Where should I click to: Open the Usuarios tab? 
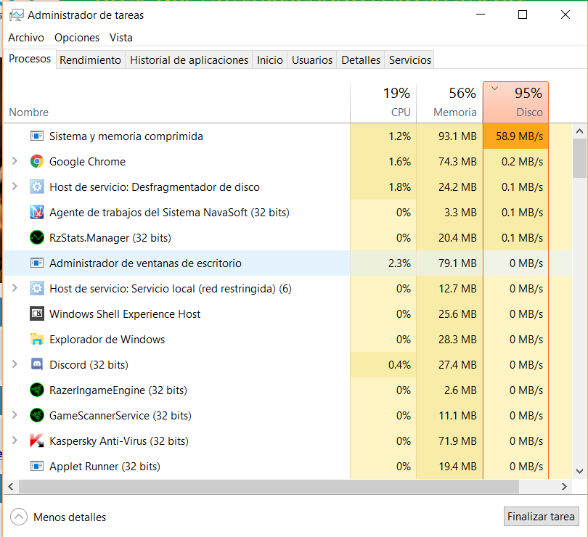pyautogui.click(x=312, y=60)
